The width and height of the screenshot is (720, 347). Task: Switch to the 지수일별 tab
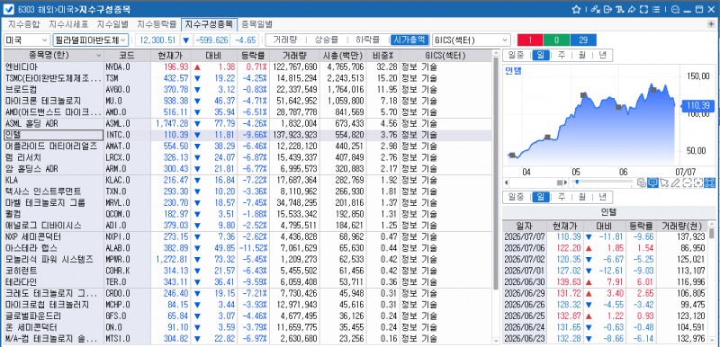[112, 24]
